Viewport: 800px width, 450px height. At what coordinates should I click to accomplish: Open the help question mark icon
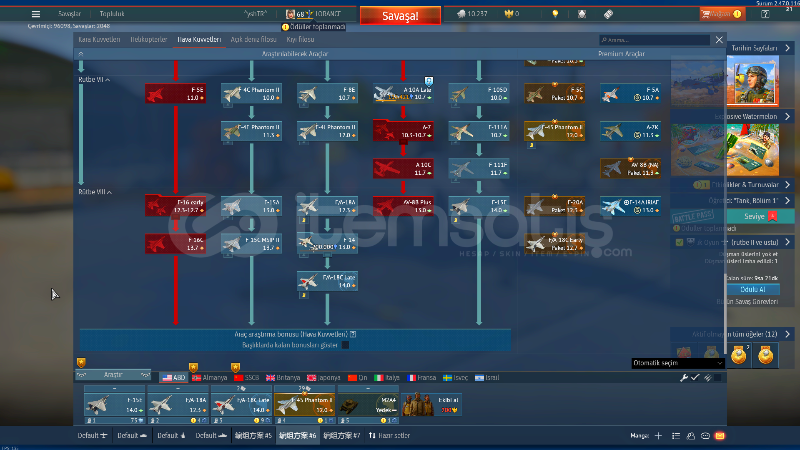pyautogui.click(x=765, y=14)
